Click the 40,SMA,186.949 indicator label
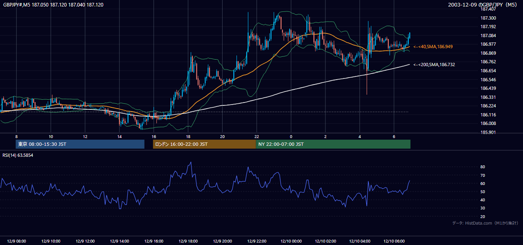Screen dimensions: 523x245 coord(433,47)
